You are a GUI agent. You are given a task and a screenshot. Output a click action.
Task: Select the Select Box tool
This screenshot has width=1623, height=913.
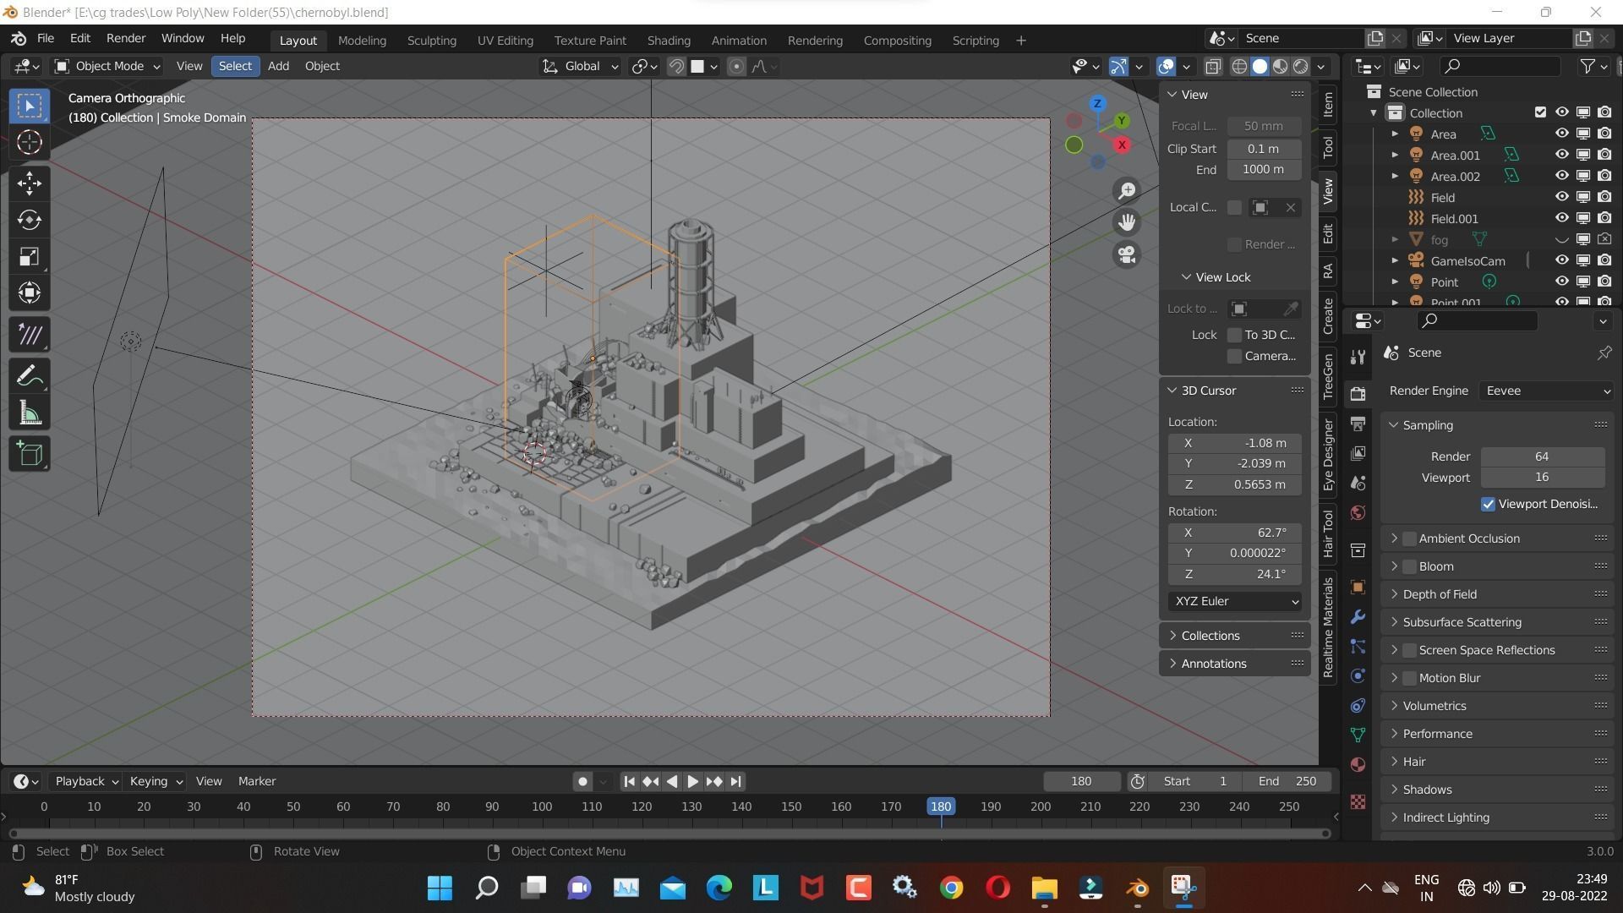coord(30,106)
